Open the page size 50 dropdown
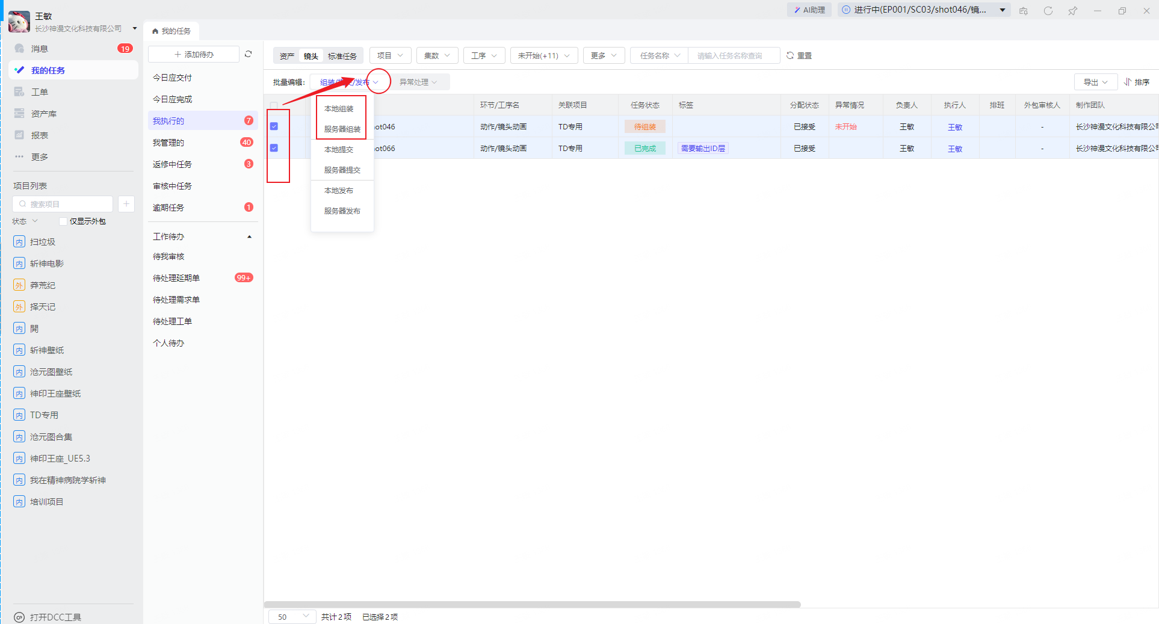This screenshot has width=1159, height=624. 292,617
